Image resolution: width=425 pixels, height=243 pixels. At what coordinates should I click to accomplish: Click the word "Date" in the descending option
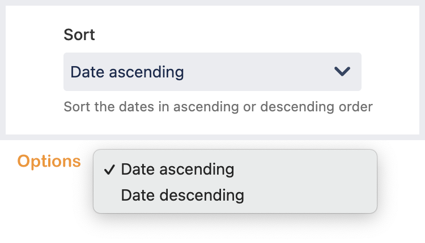pyautogui.click(x=138, y=196)
